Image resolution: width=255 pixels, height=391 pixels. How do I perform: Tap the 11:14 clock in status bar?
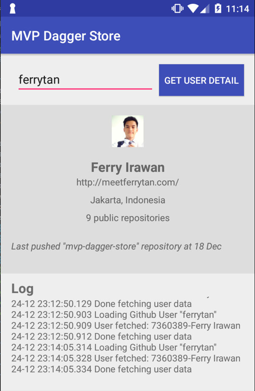click(238, 9)
